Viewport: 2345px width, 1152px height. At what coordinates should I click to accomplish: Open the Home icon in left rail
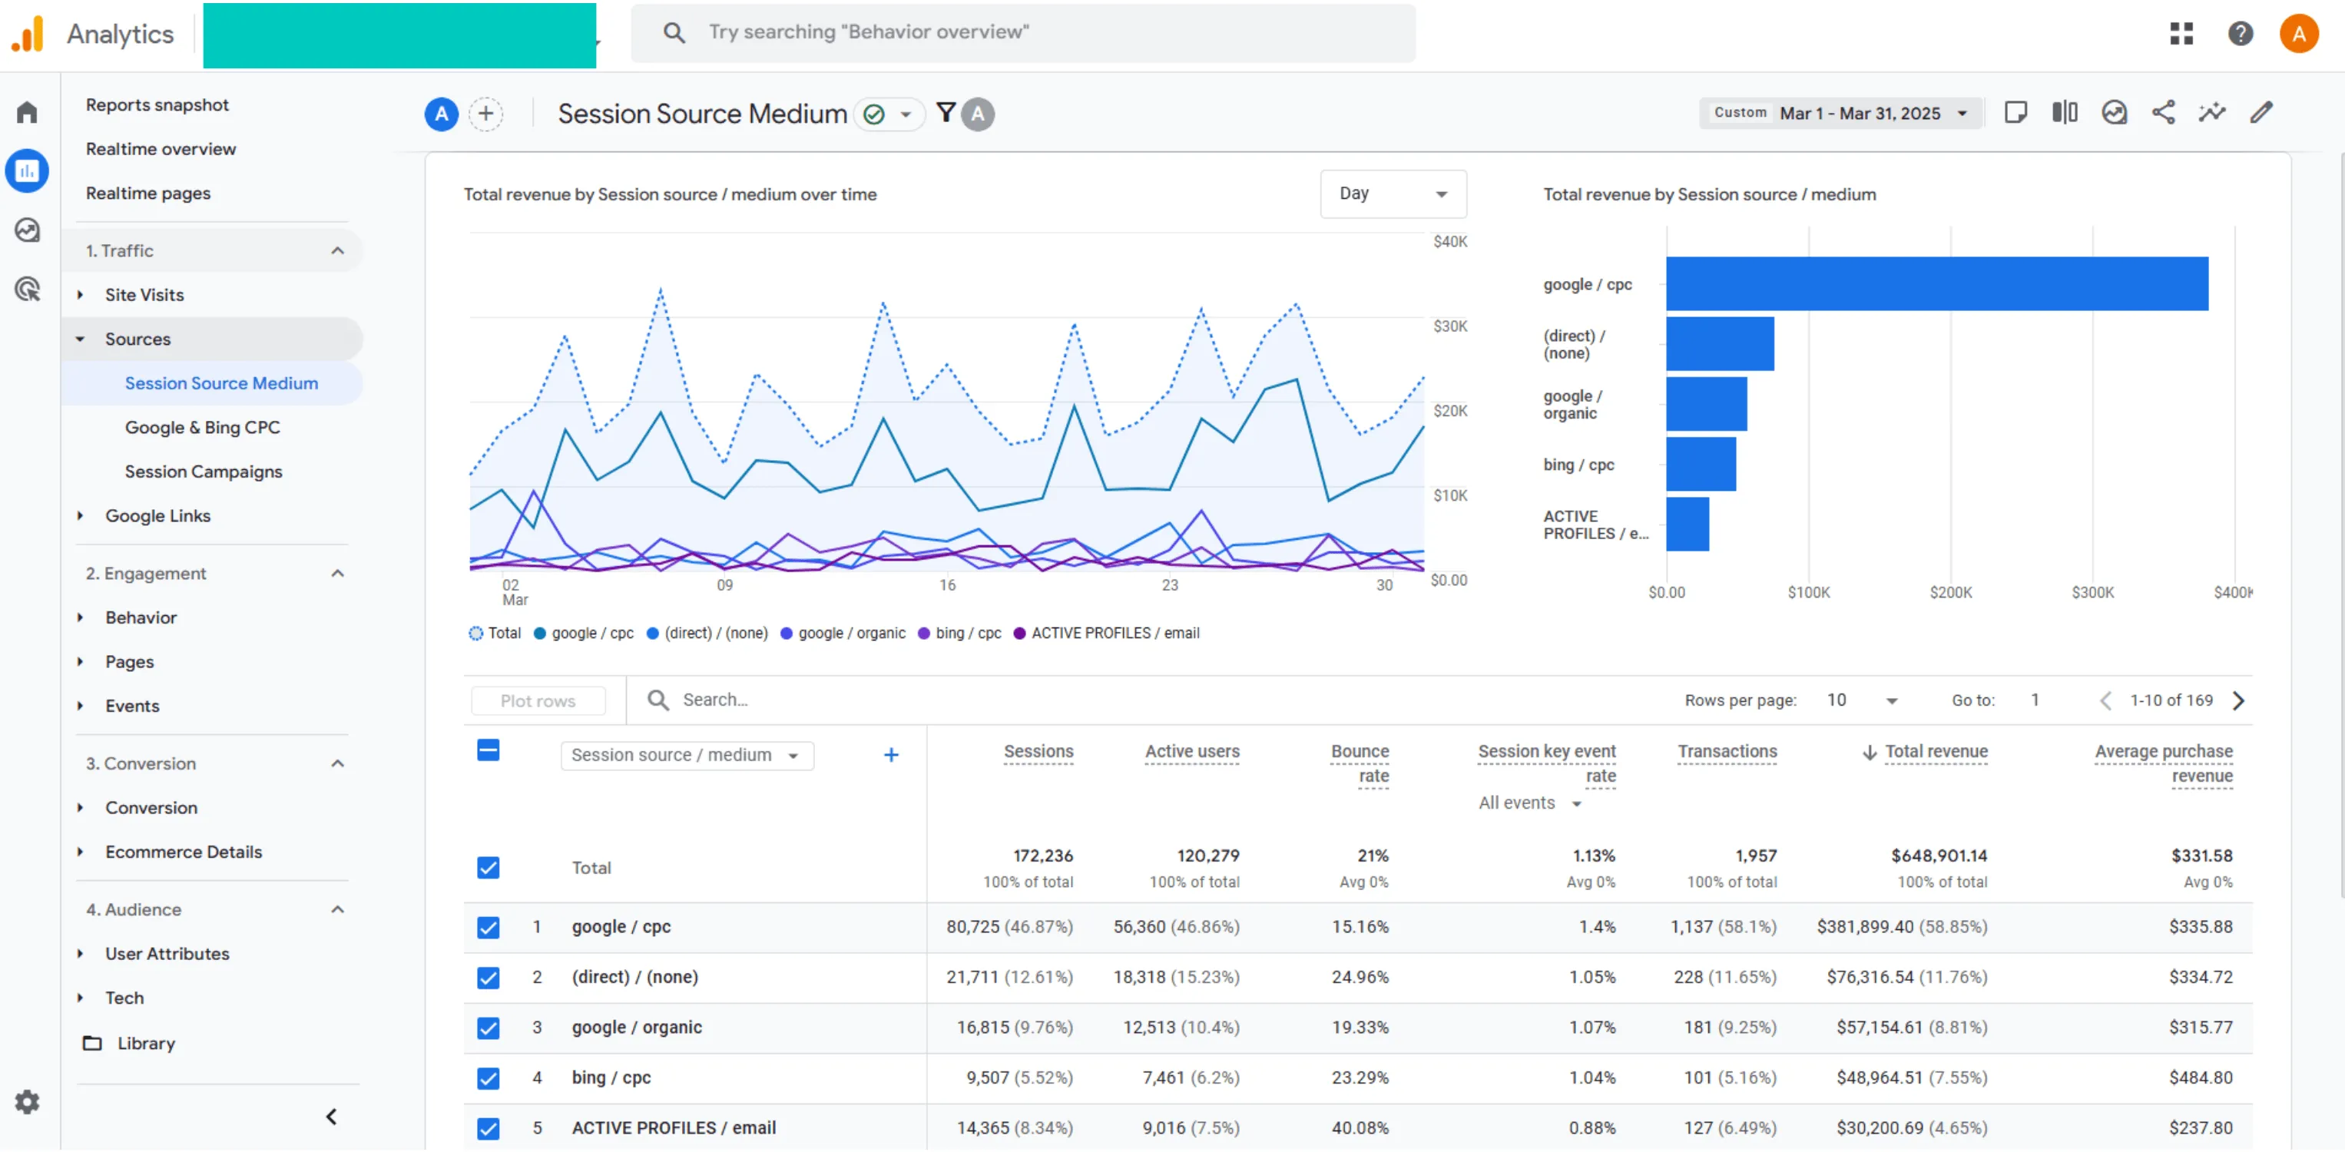pyautogui.click(x=28, y=112)
